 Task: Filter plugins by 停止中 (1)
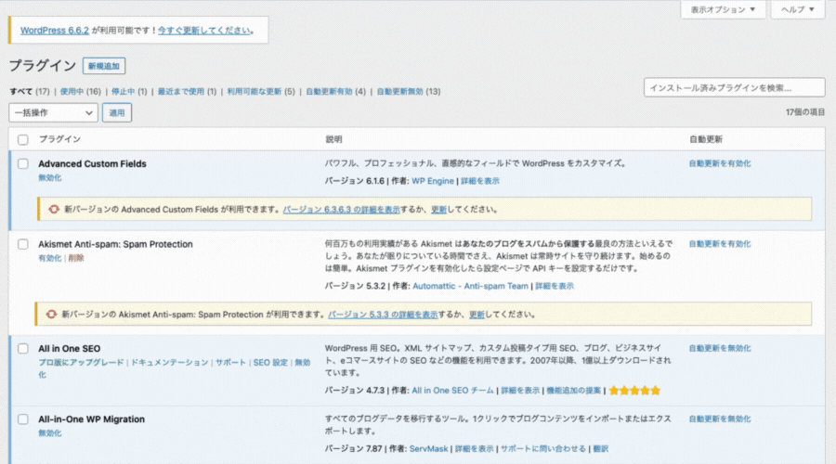click(x=129, y=92)
